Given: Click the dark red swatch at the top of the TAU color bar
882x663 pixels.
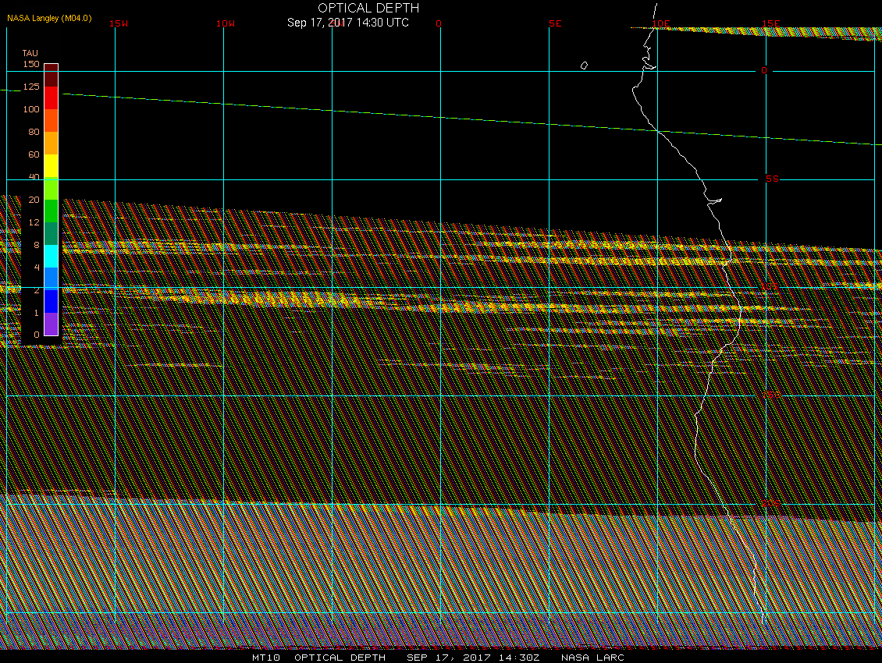Looking at the screenshot, I should [x=51, y=75].
